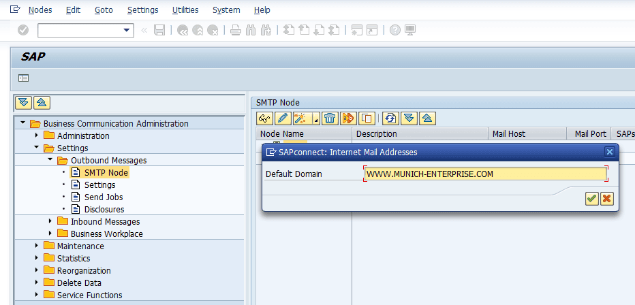Open the transaction command field dropdown
Image resolution: width=635 pixels, height=305 pixels.
click(127, 31)
